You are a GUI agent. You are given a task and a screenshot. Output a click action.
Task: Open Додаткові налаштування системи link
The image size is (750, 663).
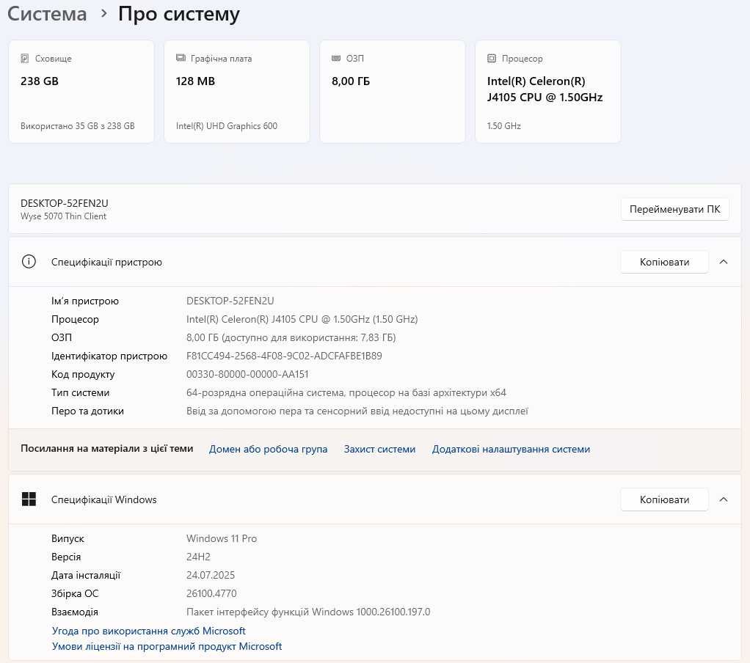[511, 449]
